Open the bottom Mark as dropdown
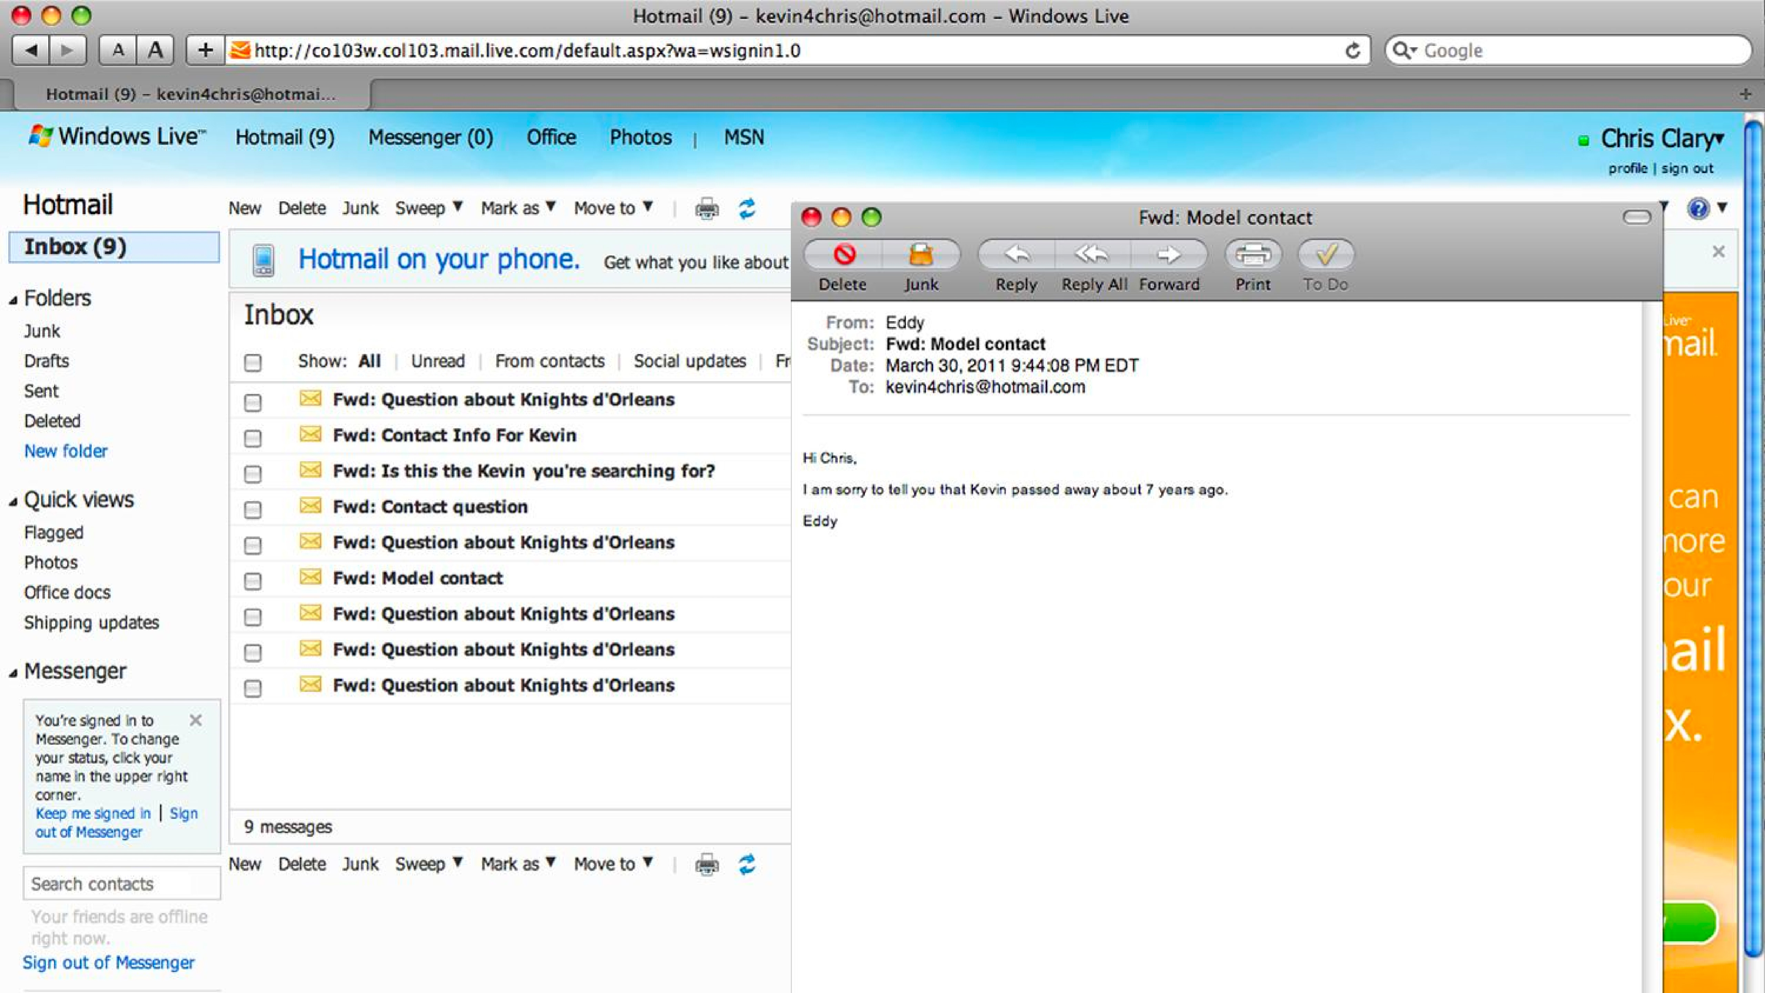Screen dimensions: 1765x993 [x=518, y=863]
